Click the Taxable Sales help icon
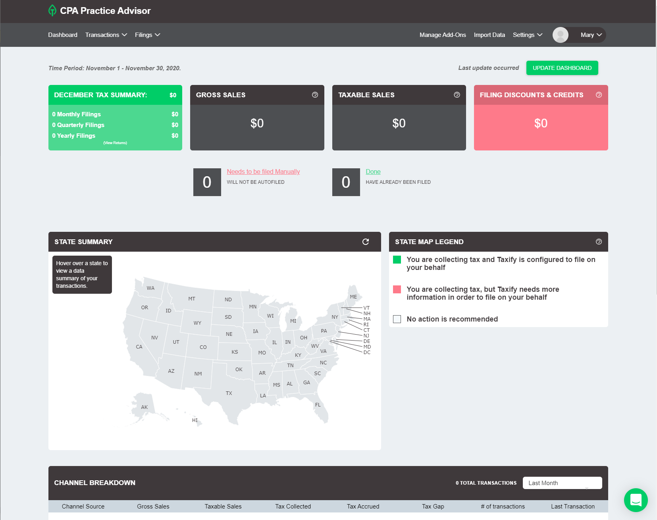 [457, 95]
